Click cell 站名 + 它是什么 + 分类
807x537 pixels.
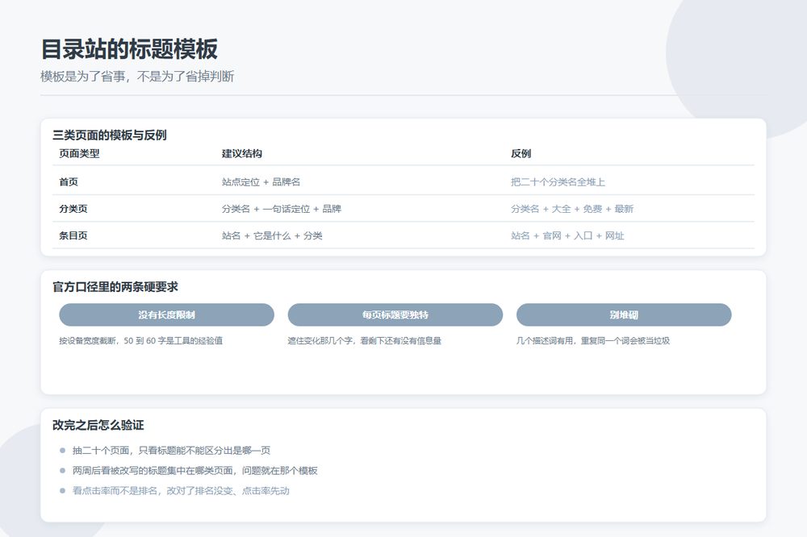pyautogui.click(x=272, y=235)
